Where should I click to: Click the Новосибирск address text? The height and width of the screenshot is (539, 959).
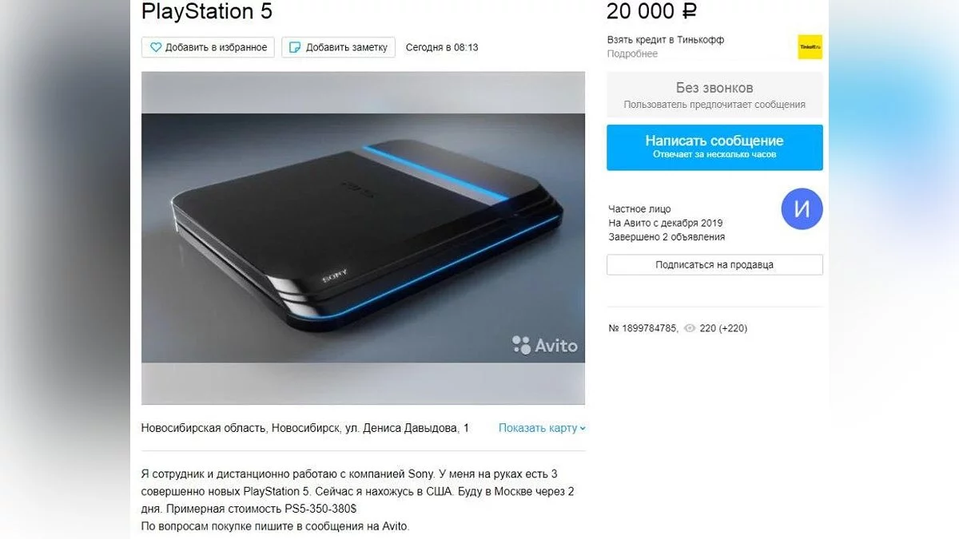(x=305, y=428)
